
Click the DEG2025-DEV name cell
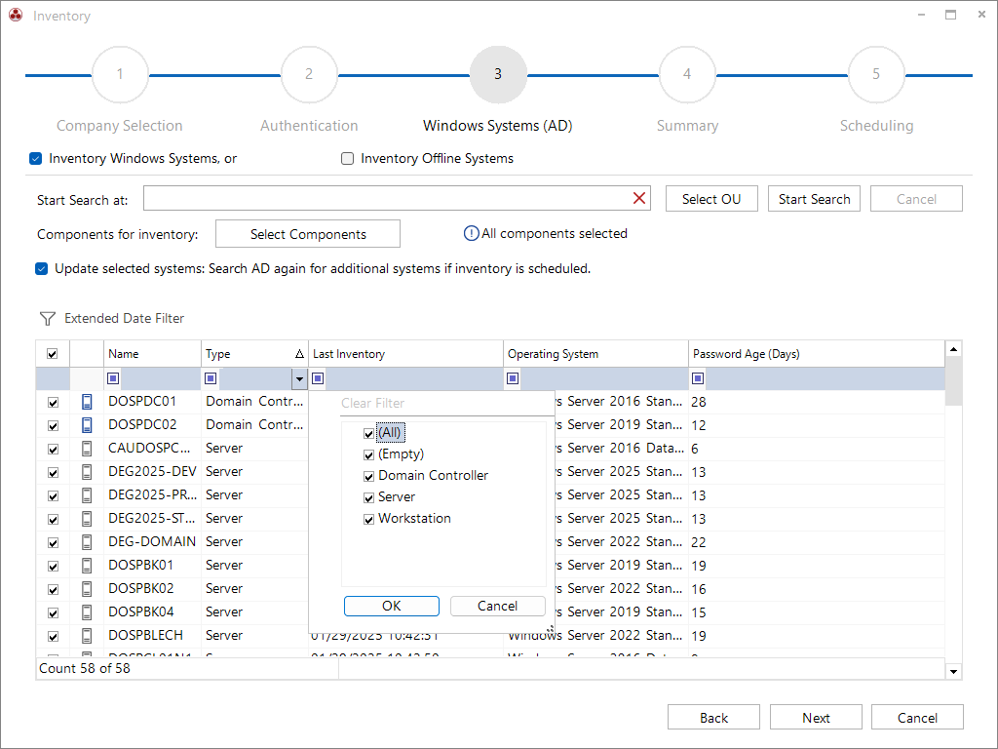pos(152,472)
